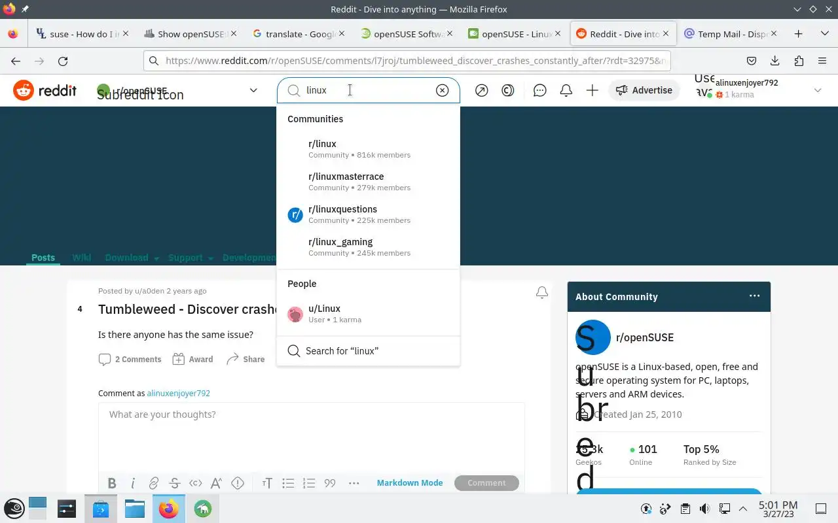Select r/linuxquestions community suggestion

(x=369, y=214)
